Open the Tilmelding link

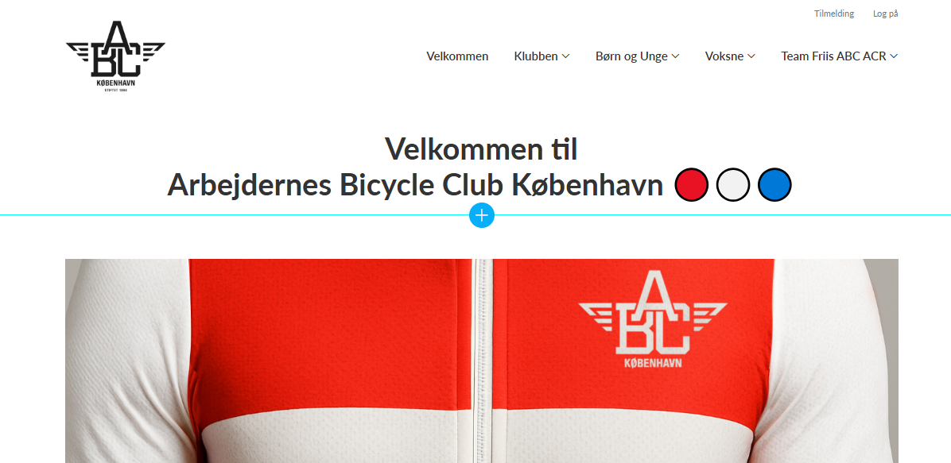click(x=834, y=14)
